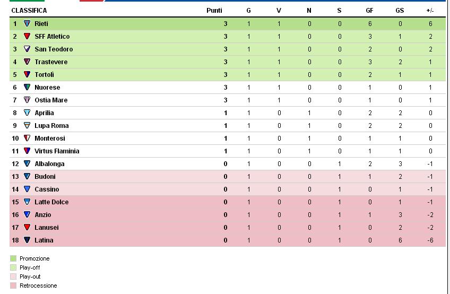Select the Latte Dolce table row
Image resolution: width=450 pixels, height=294 pixels.
tap(228, 202)
